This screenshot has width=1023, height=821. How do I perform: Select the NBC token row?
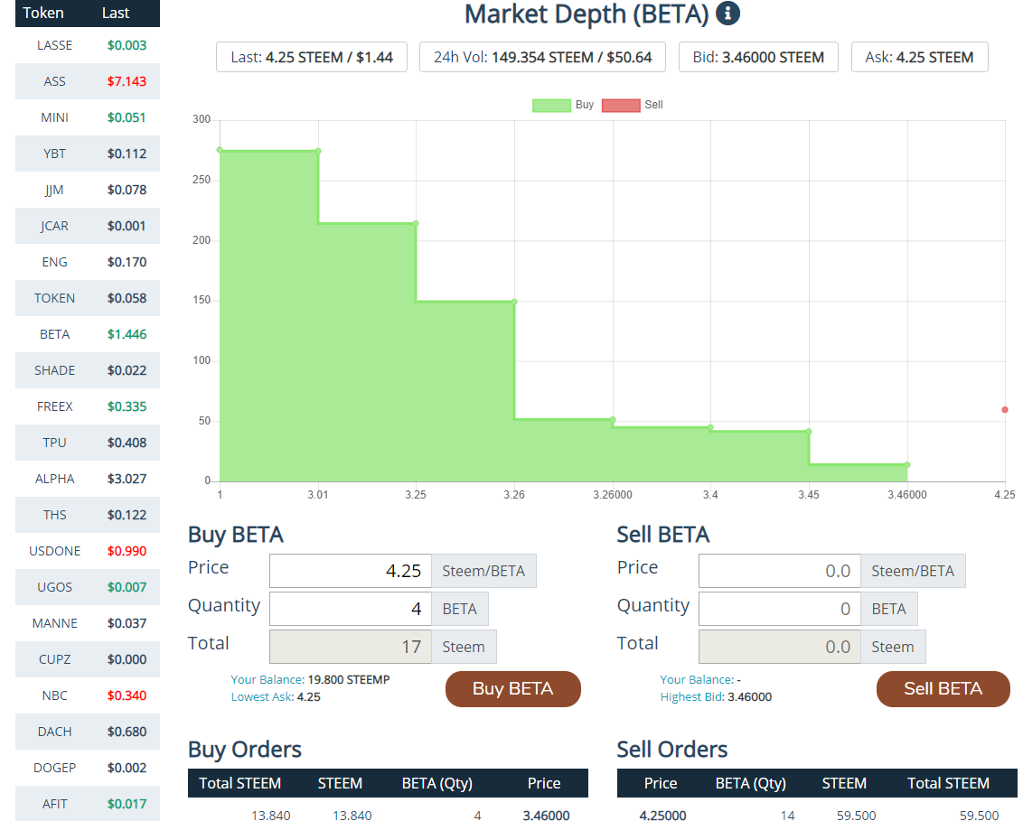(x=88, y=695)
